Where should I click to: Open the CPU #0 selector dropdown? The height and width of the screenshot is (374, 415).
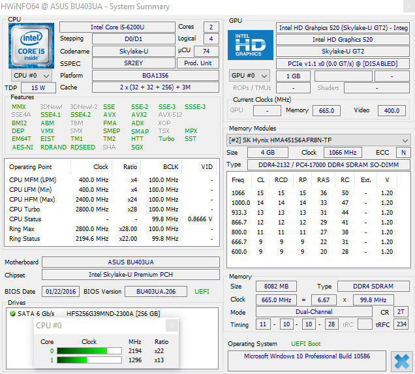31,76
